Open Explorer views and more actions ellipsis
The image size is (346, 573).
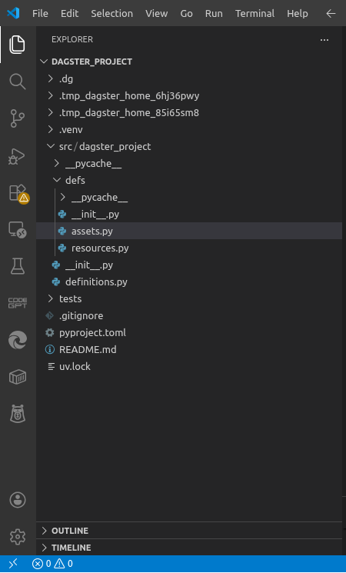click(x=324, y=39)
